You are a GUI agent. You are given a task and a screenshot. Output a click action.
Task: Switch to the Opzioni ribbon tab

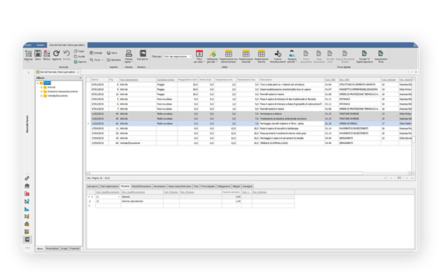click(41, 45)
